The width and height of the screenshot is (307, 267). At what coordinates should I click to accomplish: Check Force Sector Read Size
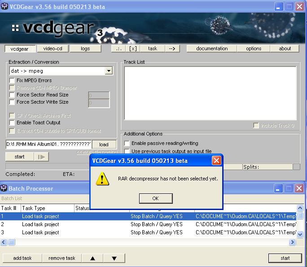point(12,95)
